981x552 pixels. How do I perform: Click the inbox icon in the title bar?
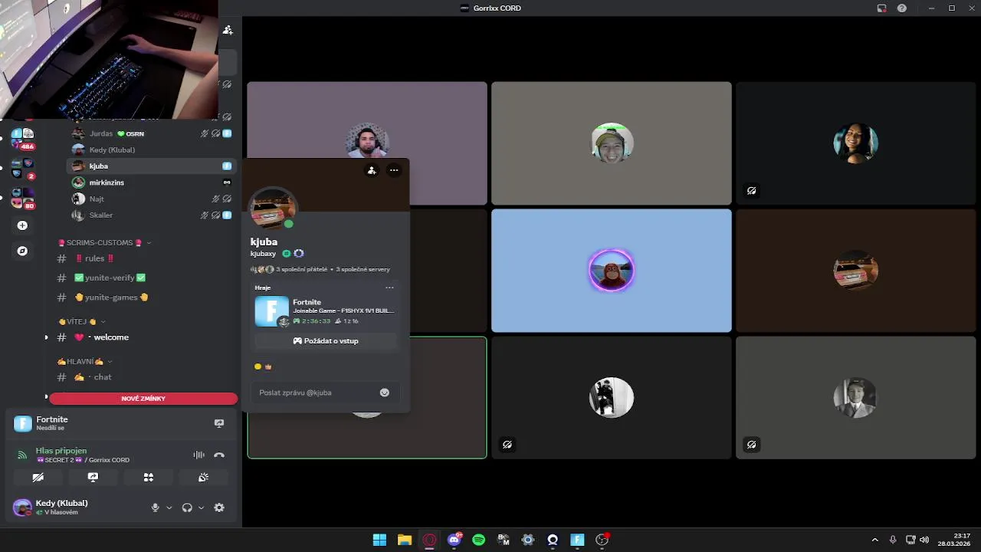(x=881, y=8)
